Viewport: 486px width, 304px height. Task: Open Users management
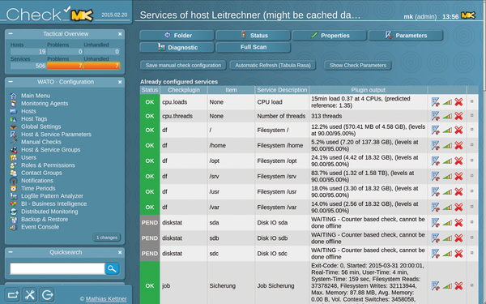(x=28, y=157)
